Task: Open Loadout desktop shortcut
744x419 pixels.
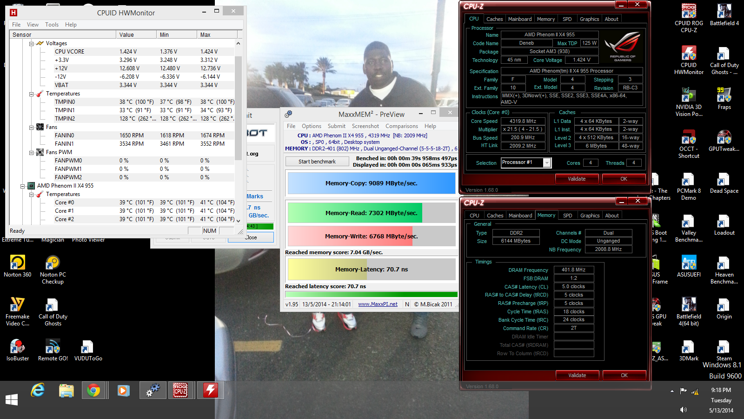Action: (x=724, y=224)
